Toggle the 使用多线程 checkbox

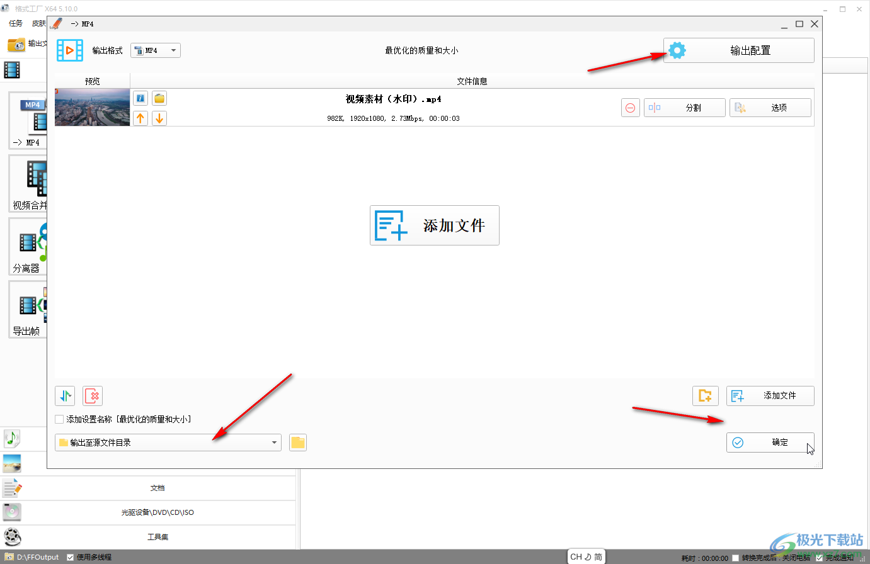71,557
